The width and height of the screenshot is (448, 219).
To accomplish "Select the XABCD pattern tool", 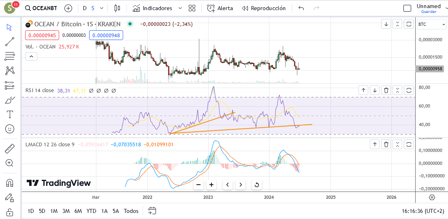I will pos(9,70).
